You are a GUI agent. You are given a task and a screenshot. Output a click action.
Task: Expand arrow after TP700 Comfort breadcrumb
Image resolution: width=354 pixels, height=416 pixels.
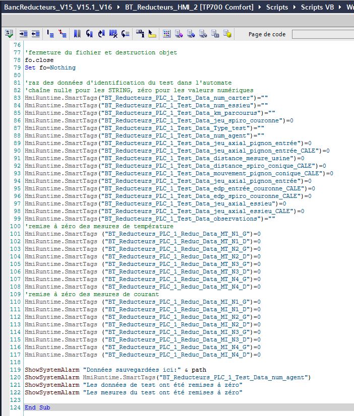[x=260, y=8]
